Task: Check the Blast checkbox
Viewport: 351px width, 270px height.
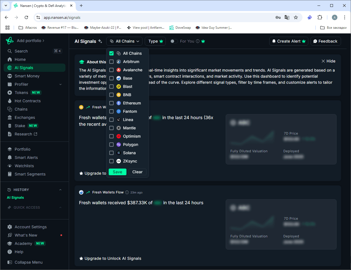Action: 111,86
